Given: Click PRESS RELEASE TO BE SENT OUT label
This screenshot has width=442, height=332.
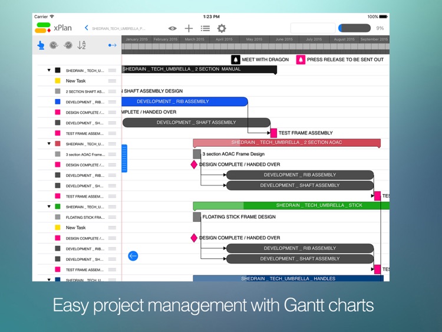Looking at the screenshot, I should coord(345,60).
